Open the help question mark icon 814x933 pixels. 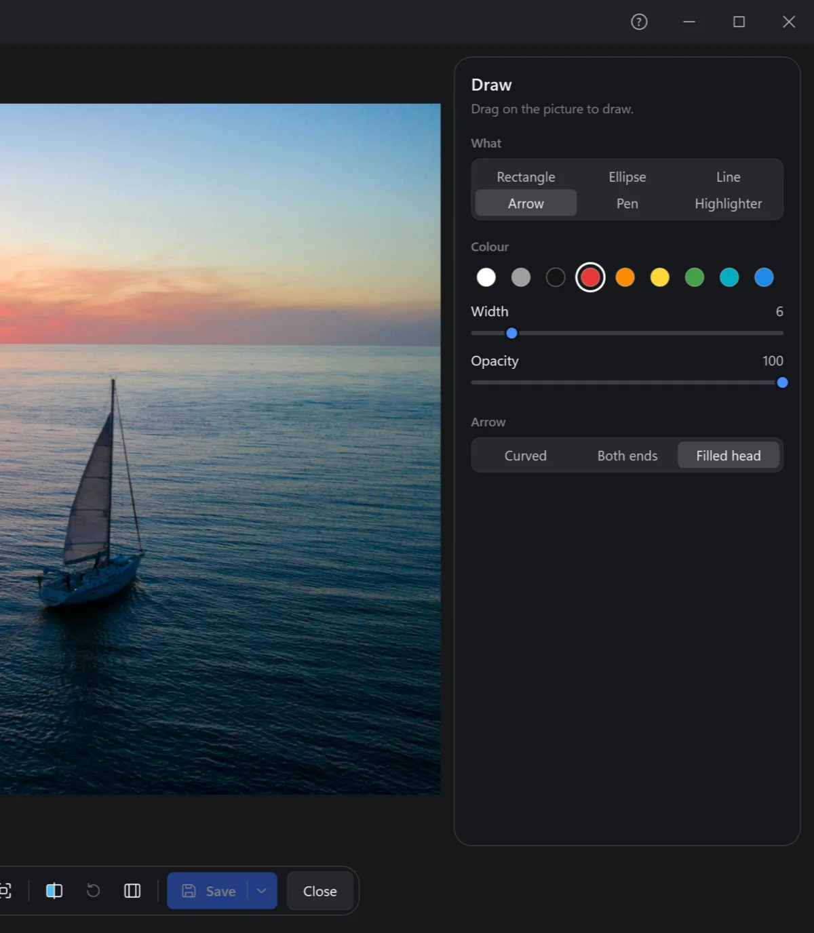click(639, 22)
